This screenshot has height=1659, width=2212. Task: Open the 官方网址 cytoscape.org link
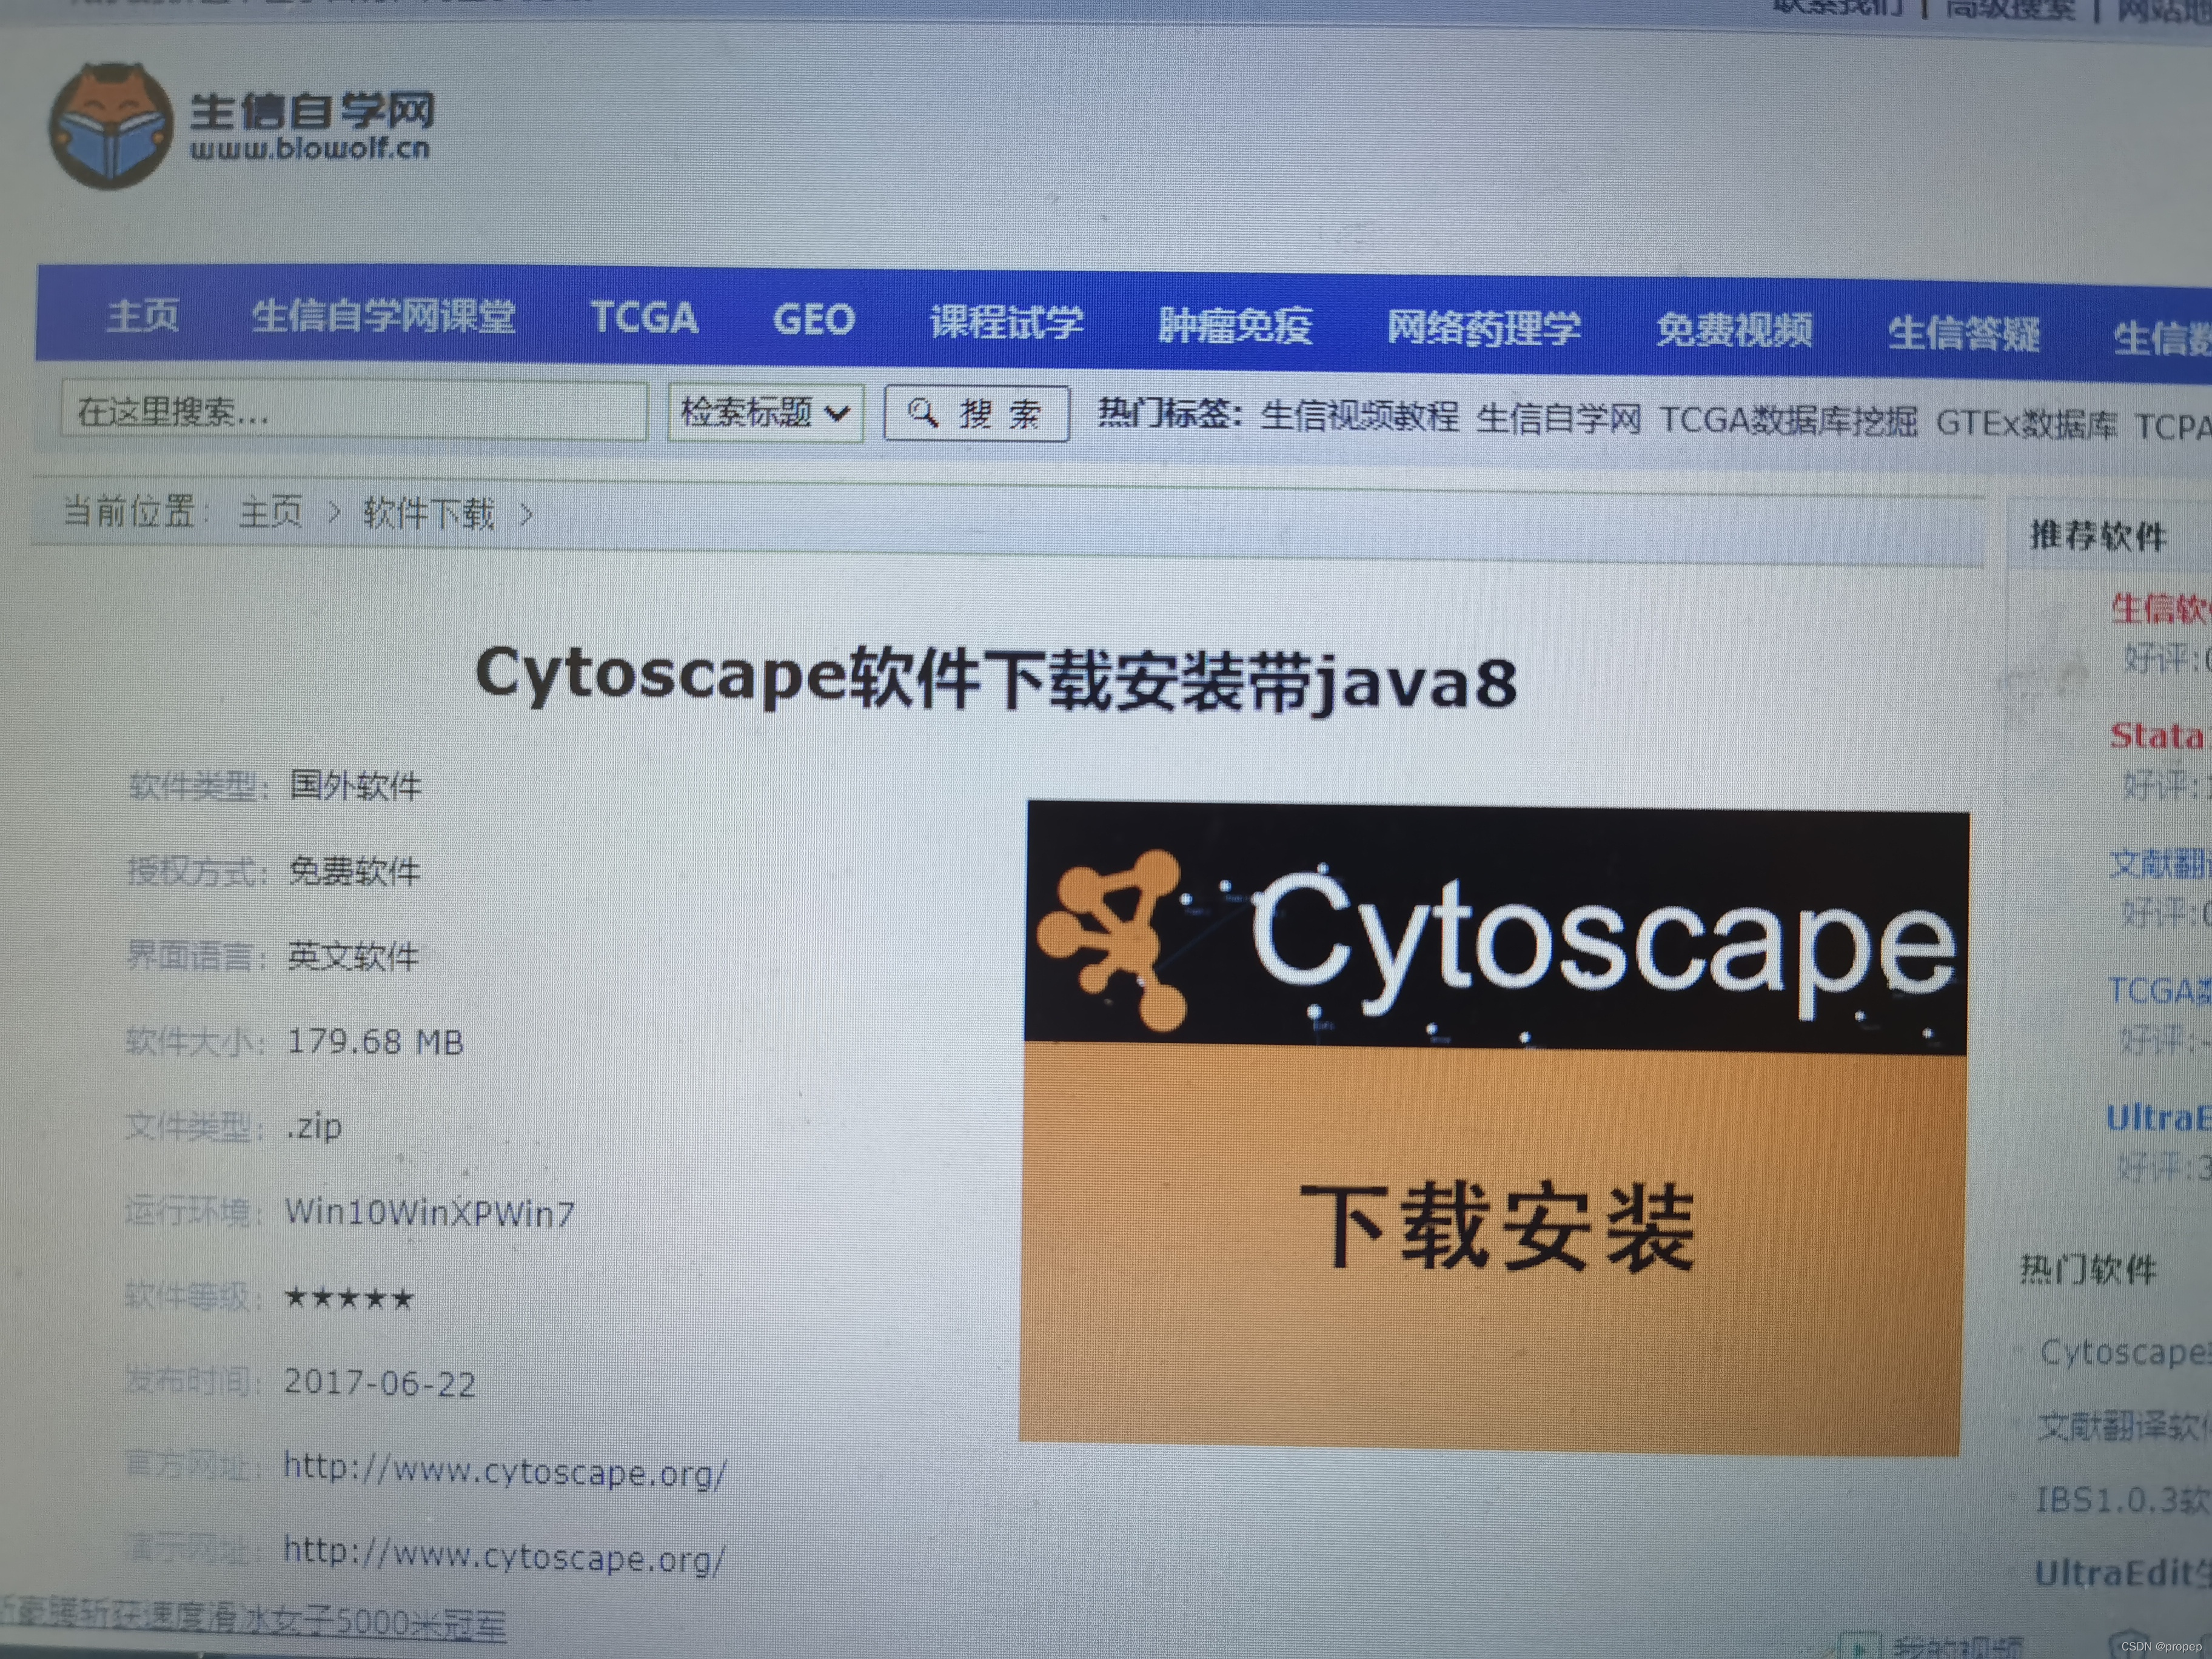505,1470
